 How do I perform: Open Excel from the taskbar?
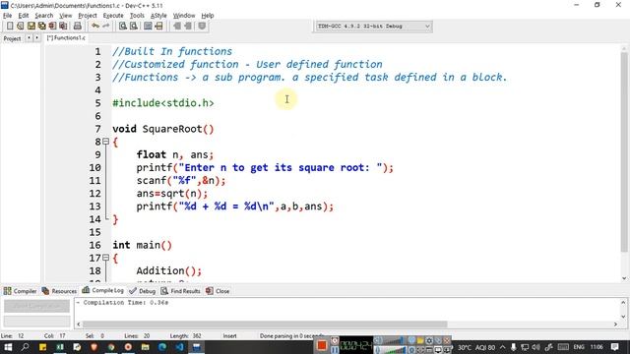[x=59, y=347]
